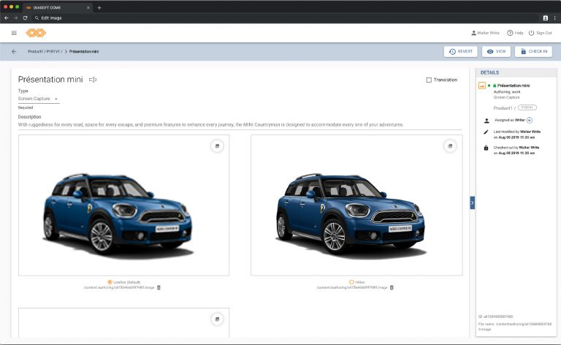This screenshot has height=345, width=561.
Task: Click the 'Authoring: work' text
Action: (x=507, y=92)
